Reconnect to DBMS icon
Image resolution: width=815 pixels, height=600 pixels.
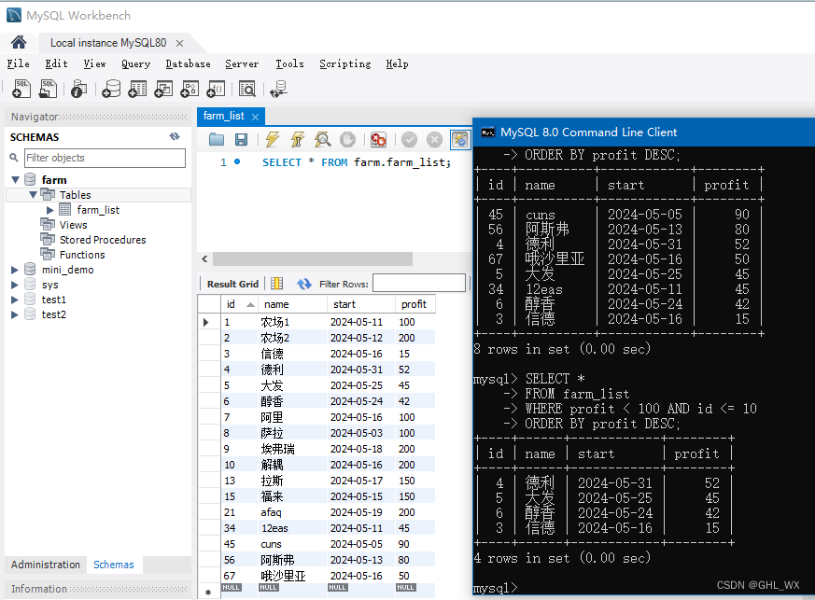[278, 89]
